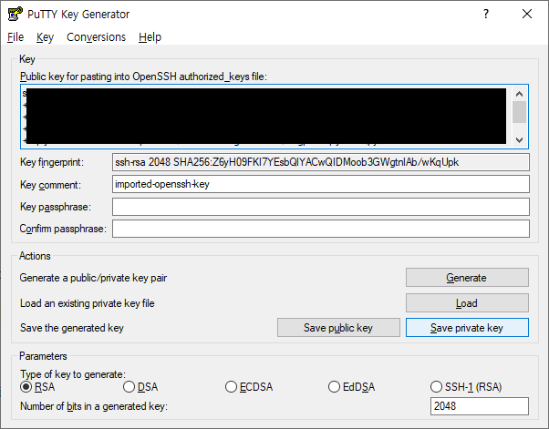Close the PuTTY Key Generator window
The width and height of the screenshot is (549, 429).
[x=527, y=14]
